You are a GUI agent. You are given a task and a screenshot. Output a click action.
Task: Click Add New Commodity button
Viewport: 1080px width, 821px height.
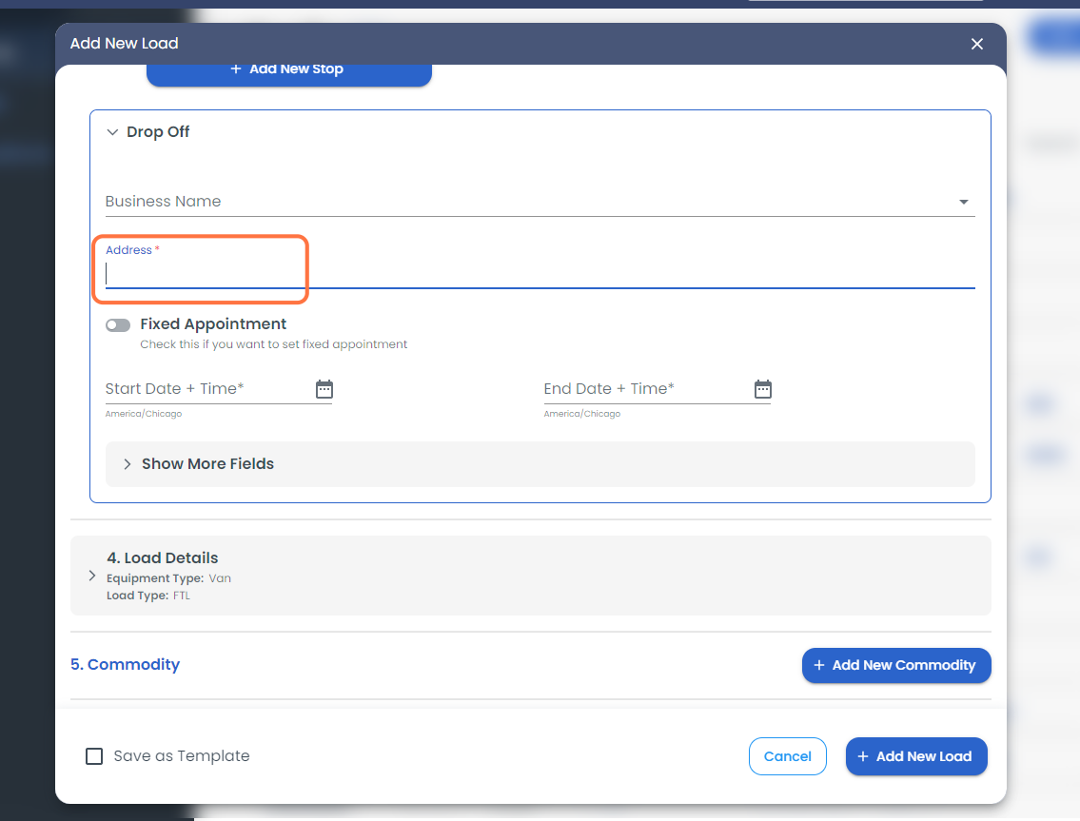coord(896,665)
